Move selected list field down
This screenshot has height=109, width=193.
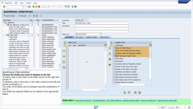pyautogui.click(x=64, y=56)
